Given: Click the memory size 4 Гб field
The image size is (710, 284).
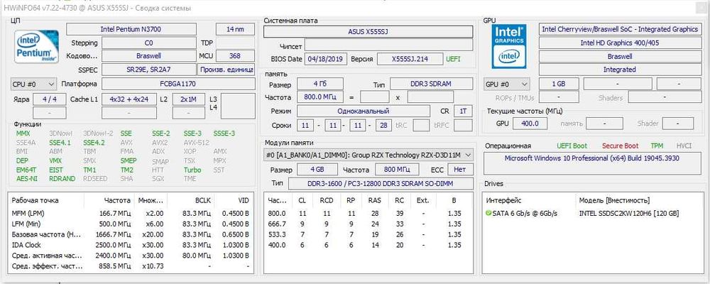Looking at the screenshot, I should point(320,84).
